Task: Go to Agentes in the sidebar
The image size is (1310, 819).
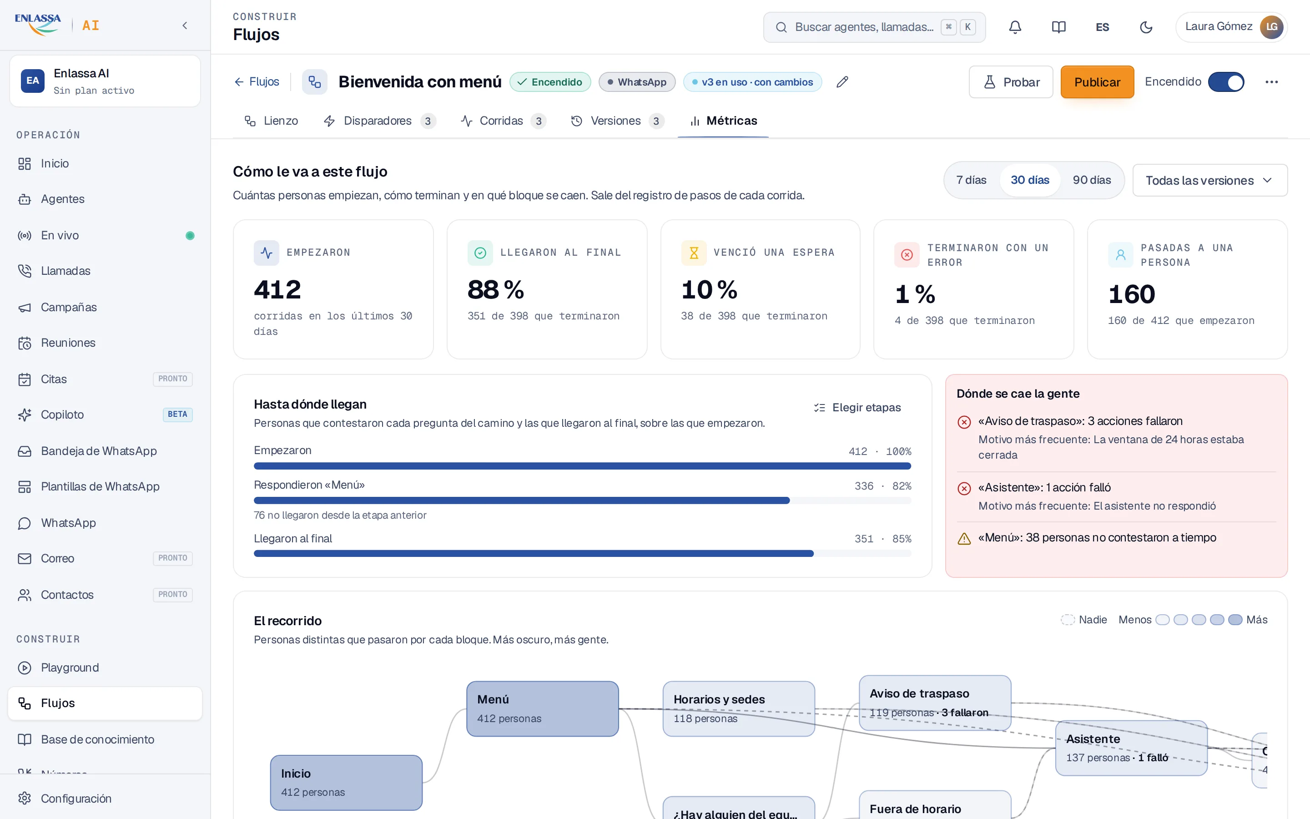Action: [x=105, y=199]
